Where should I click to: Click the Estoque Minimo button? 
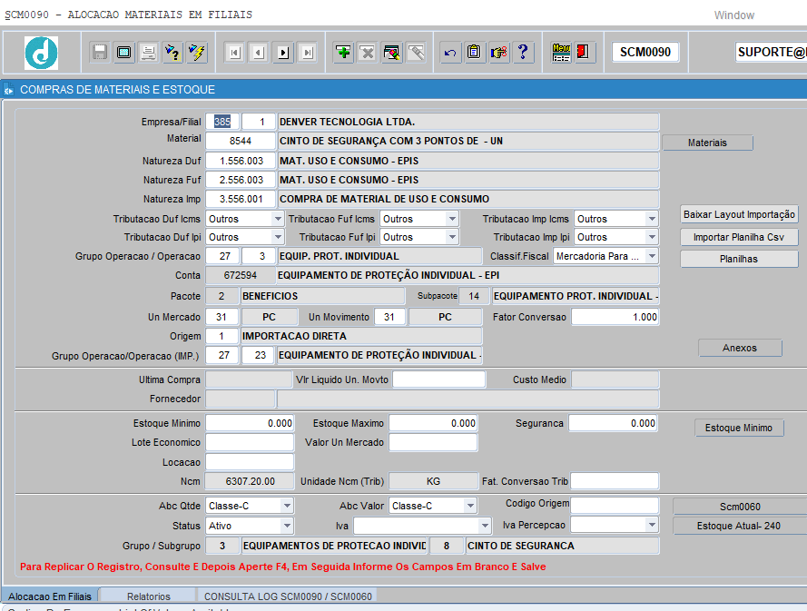(x=739, y=428)
